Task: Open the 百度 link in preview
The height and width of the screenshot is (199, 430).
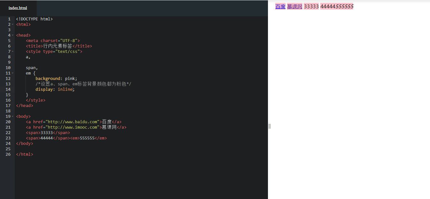Action: (280, 6)
